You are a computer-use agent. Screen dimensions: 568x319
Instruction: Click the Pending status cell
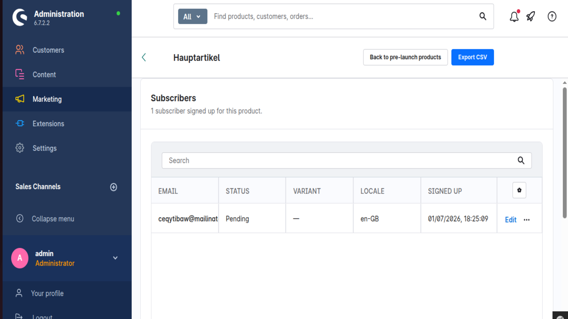(252, 219)
